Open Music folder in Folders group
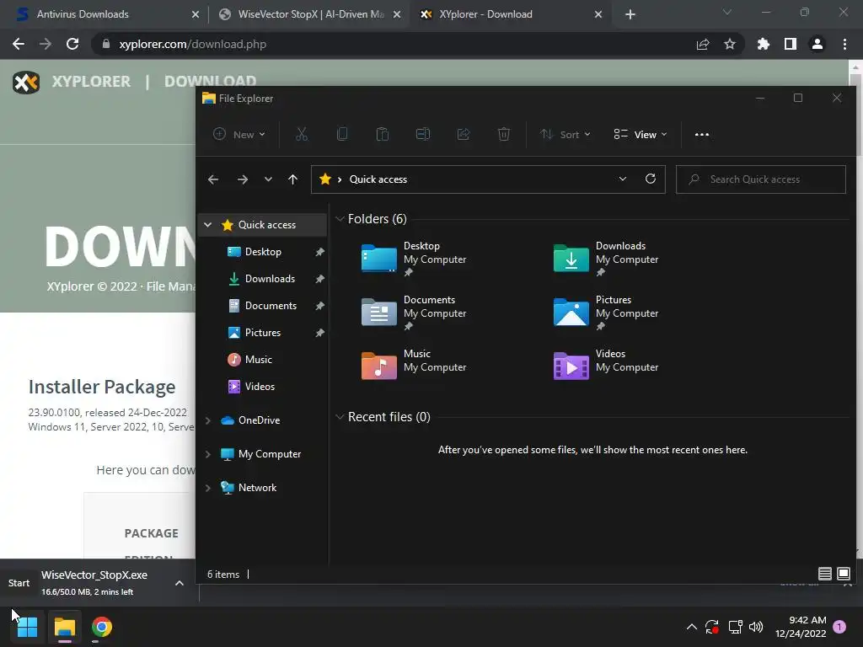863x647 pixels. pos(414,366)
